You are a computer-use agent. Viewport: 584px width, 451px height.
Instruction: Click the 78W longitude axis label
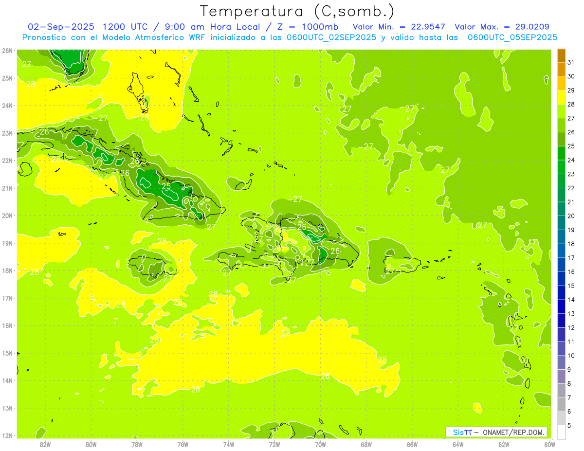point(137,445)
